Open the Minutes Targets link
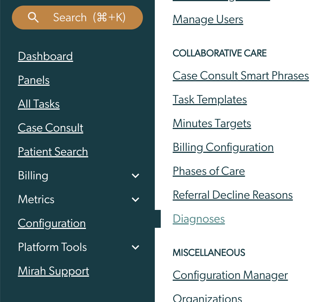The height and width of the screenshot is (302, 326). [x=212, y=123]
